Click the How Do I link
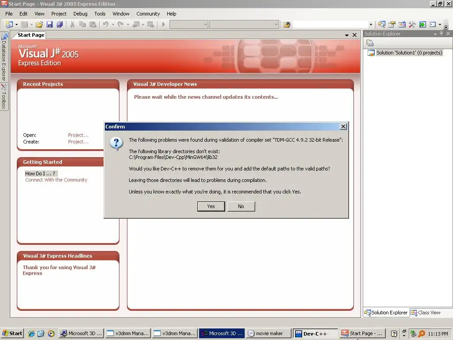Screen dimensions: 453x340 40,174
